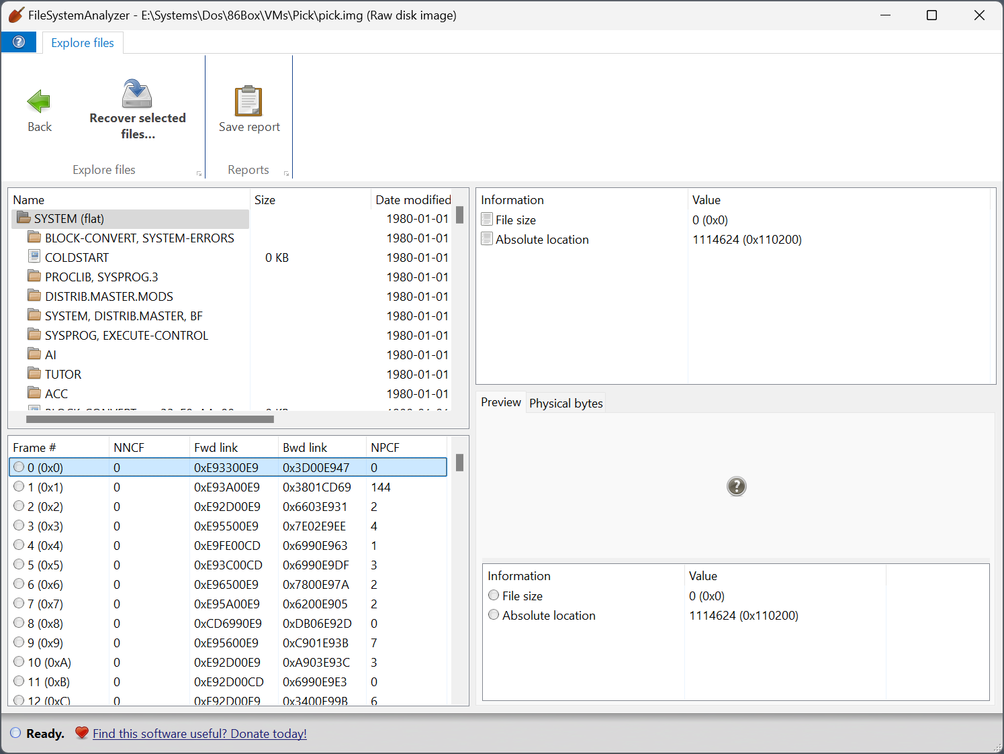Click Fwd link value 0xCD6990E9
1004x754 pixels.
point(228,623)
